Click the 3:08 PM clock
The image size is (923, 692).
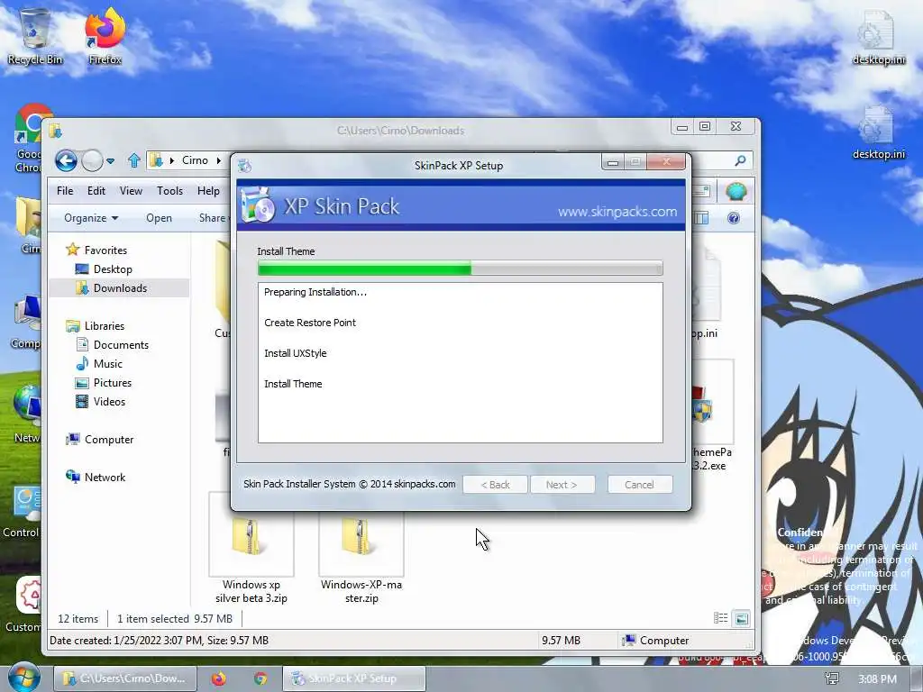pyautogui.click(x=877, y=679)
